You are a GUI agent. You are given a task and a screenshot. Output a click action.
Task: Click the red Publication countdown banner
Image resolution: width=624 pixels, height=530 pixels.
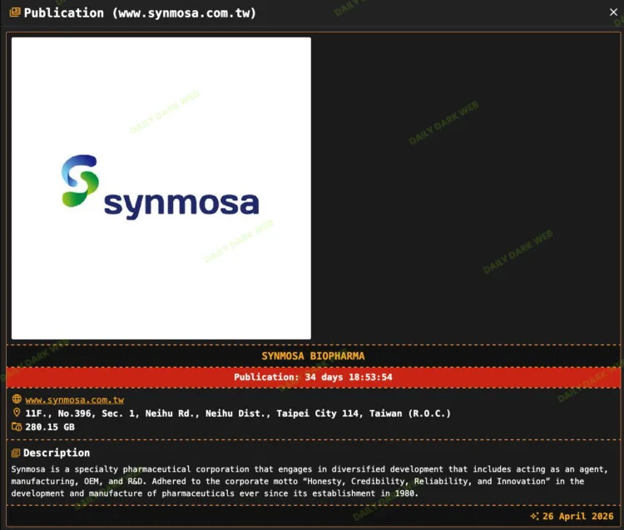pyautogui.click(x=313, y=377)
